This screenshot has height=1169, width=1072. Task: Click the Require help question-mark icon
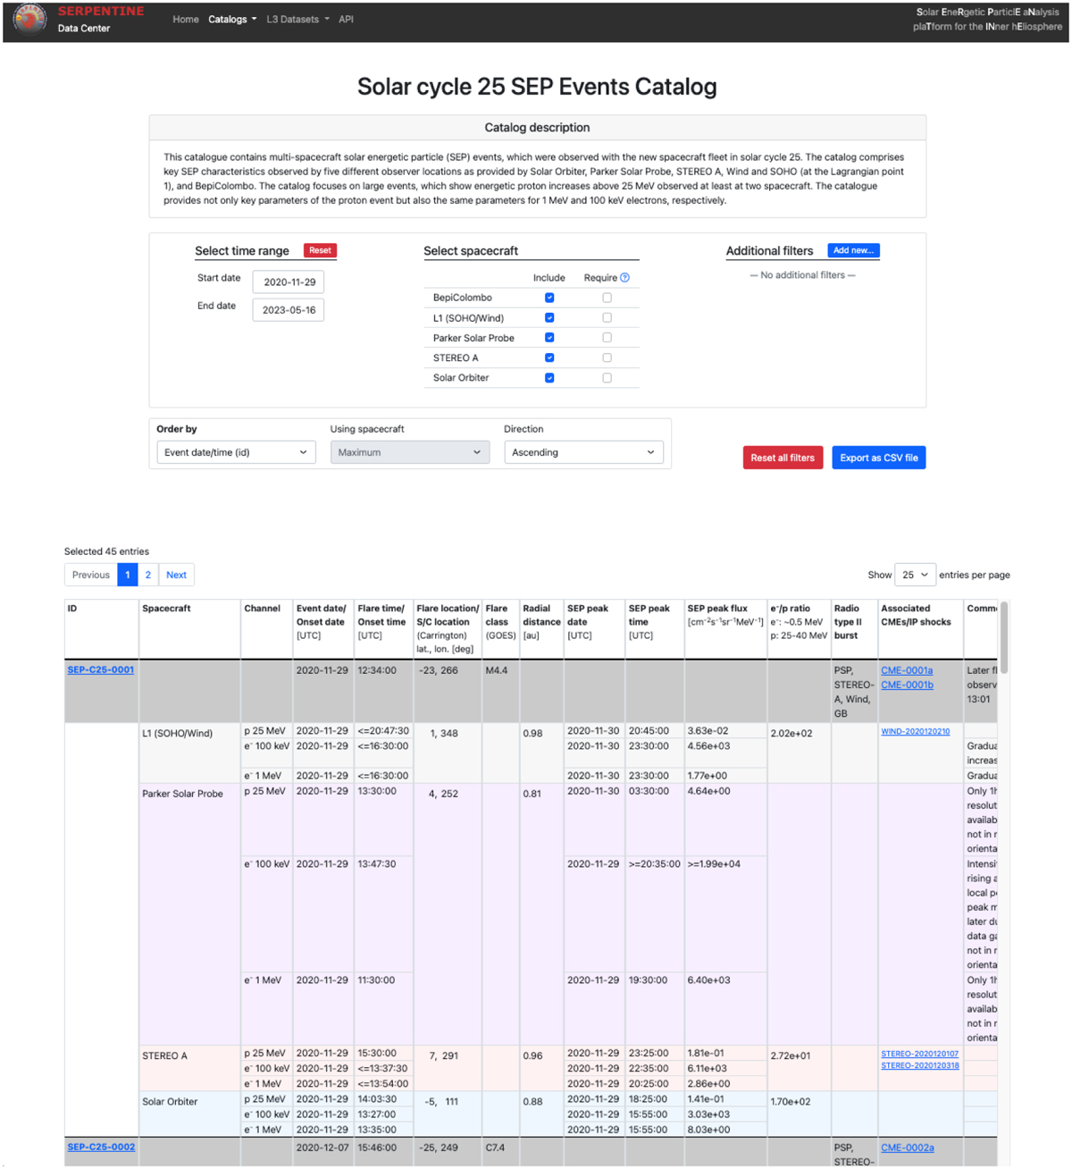pyautogui.click(x=624, y=278)
